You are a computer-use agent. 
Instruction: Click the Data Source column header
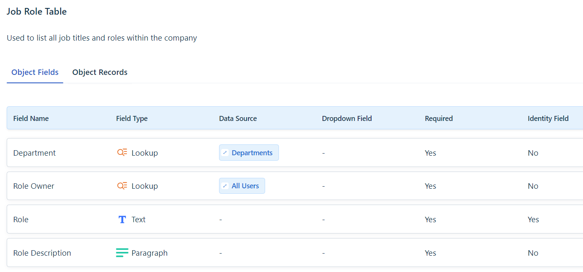238,118
